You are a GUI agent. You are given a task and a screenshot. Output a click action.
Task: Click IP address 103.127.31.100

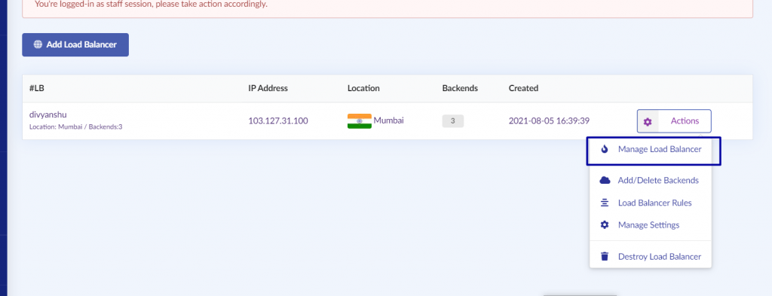pyautogui.click(x=278, y=121)
